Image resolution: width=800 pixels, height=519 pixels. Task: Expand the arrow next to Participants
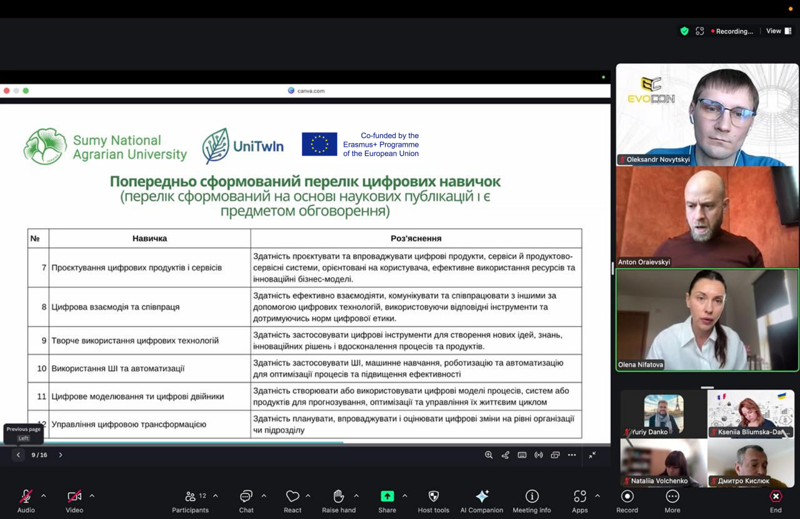click(216, 496)
